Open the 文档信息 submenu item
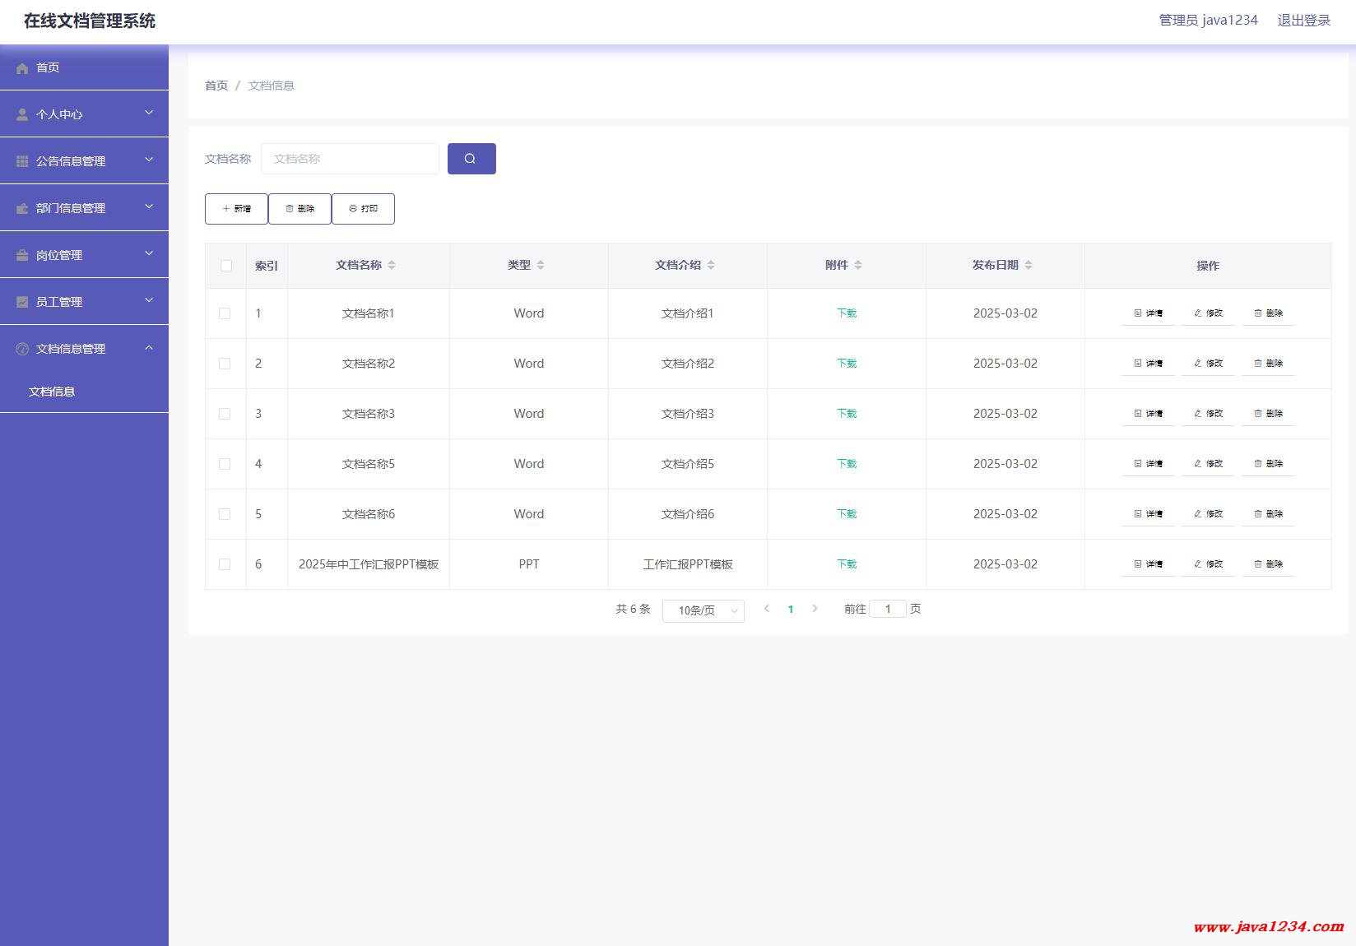The height and width of the screenshot is (946, 1356). click(52, 392)
